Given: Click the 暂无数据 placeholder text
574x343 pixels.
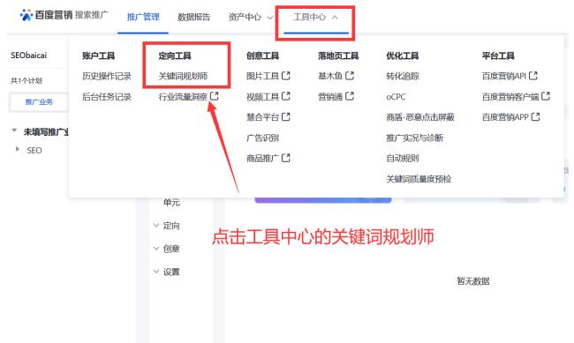Looking at the screenshot, I should (x=473, y=280).
